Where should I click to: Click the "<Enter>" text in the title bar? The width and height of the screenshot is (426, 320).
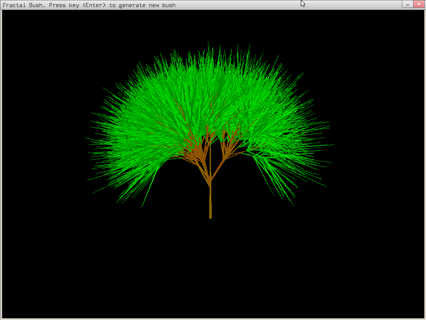tap(94, 5)
